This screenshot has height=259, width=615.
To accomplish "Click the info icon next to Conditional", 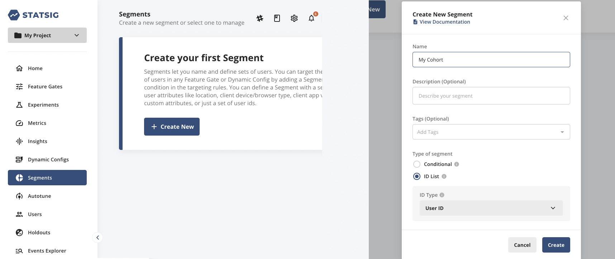I will coord(457,164).
